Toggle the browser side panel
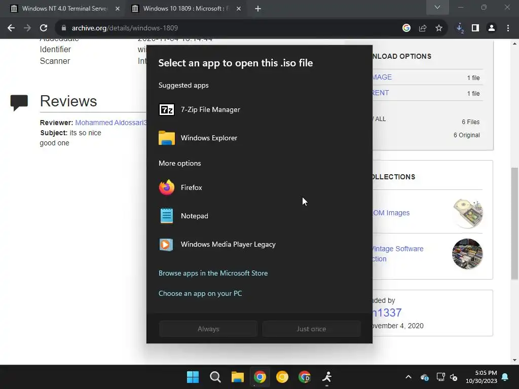Viewport: 519px width, 389px height. click(475, 28)
